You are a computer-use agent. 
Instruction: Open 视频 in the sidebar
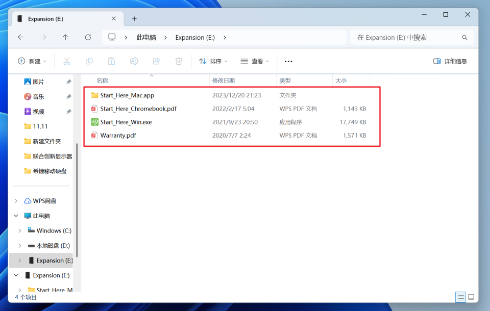(x=38, y=112)
